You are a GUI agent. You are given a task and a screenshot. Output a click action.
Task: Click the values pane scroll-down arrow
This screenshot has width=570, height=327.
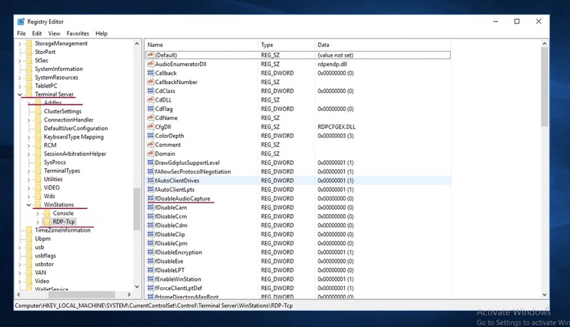544,295
